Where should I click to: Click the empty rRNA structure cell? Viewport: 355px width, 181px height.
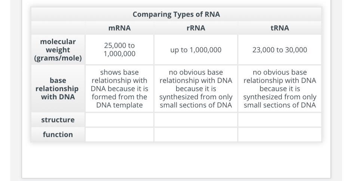196,120
